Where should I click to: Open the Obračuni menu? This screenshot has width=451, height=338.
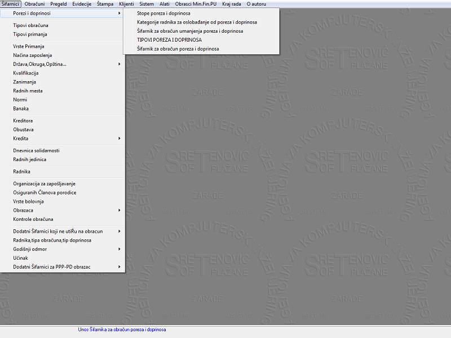click(34, 4)
